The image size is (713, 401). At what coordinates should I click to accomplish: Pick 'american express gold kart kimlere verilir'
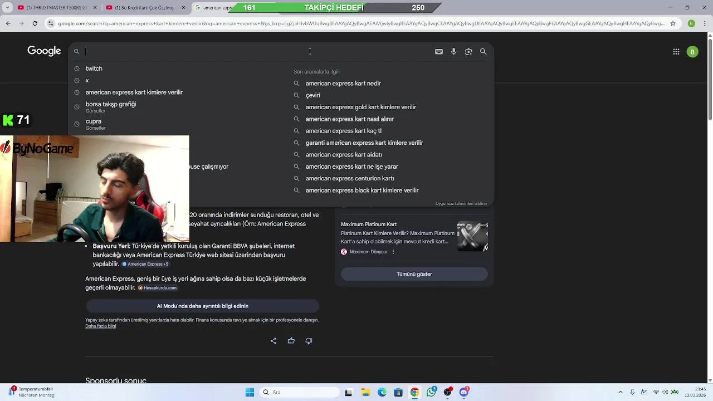(360, 107)
